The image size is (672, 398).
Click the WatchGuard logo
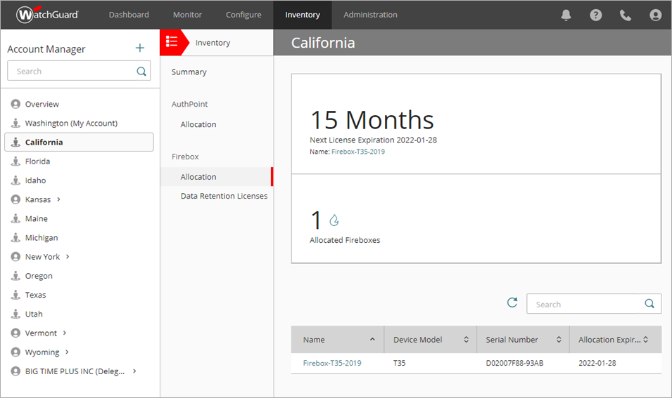(47, 15)
